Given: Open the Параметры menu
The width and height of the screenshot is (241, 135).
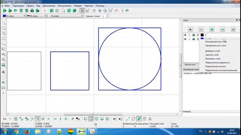Looking at the screenshot, I should tap(18, 6).
